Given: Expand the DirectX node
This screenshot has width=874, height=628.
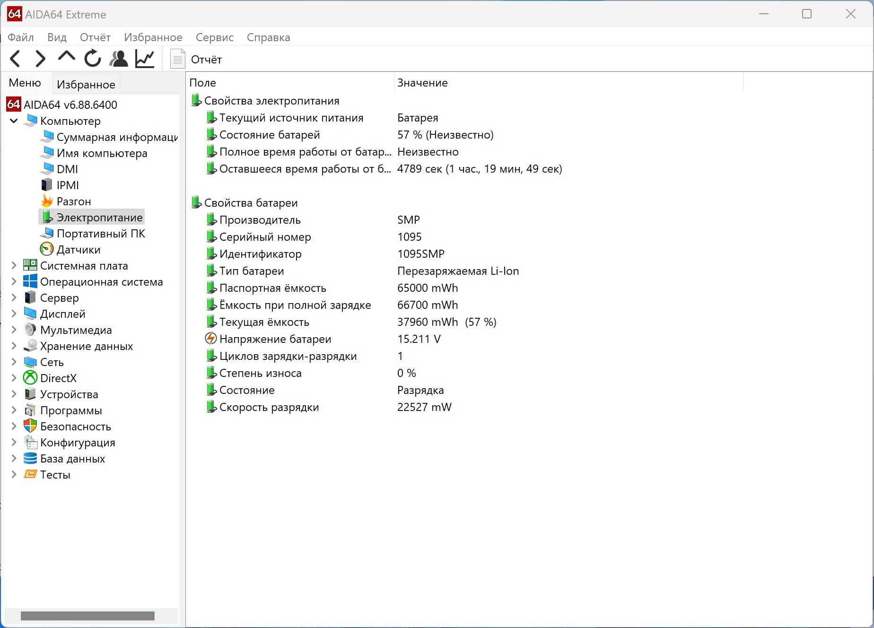Looking at the screenshot, I should point(14,378).
